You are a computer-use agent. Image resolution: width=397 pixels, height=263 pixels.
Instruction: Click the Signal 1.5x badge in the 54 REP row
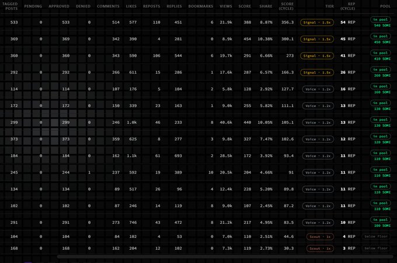317,23
